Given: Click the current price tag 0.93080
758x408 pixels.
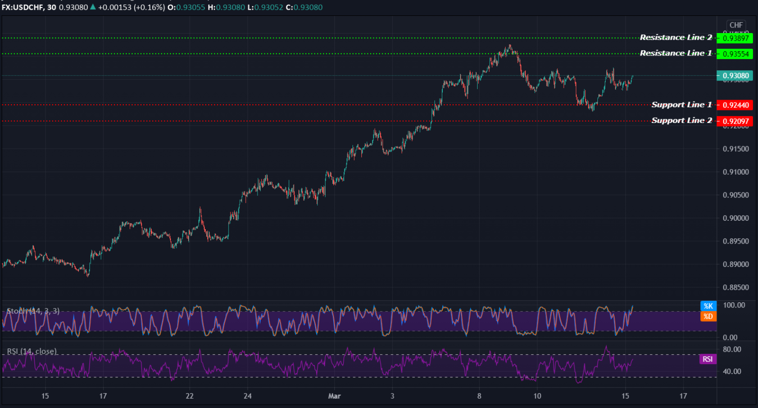Looking at the screenshot, I should coord(735,75).
